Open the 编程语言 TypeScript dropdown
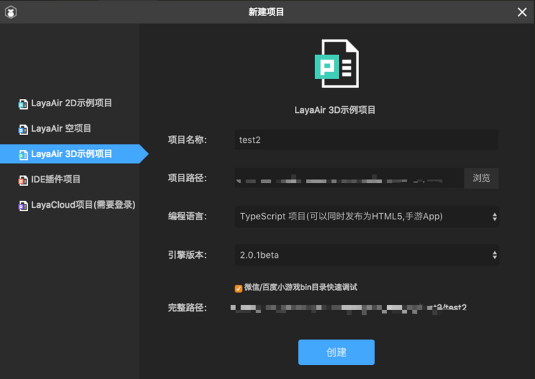 366,217
